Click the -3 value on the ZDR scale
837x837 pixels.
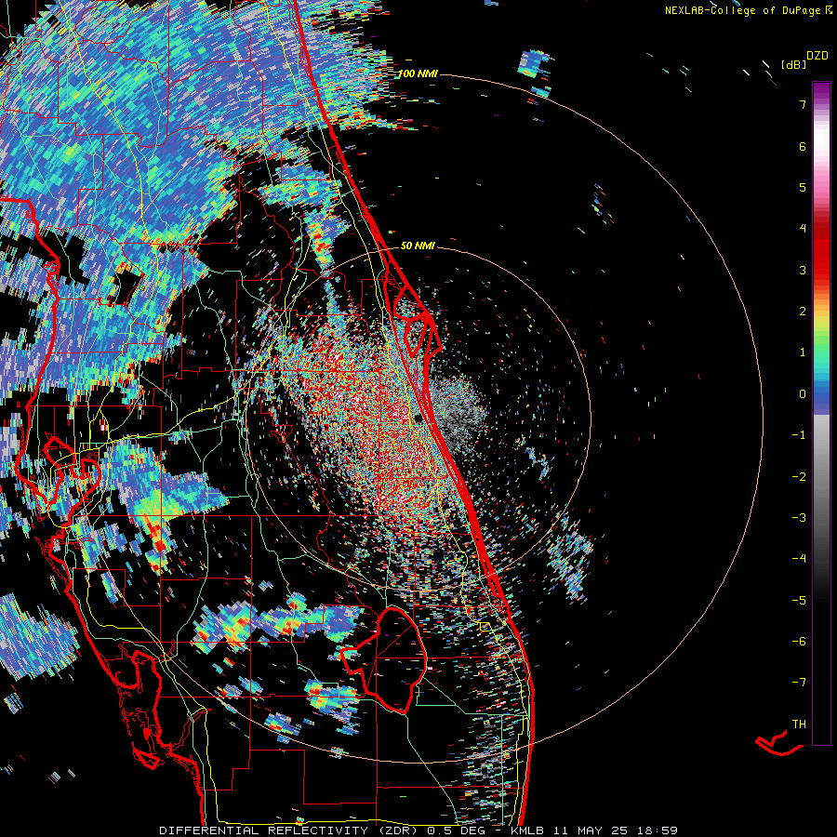point(799,517)
